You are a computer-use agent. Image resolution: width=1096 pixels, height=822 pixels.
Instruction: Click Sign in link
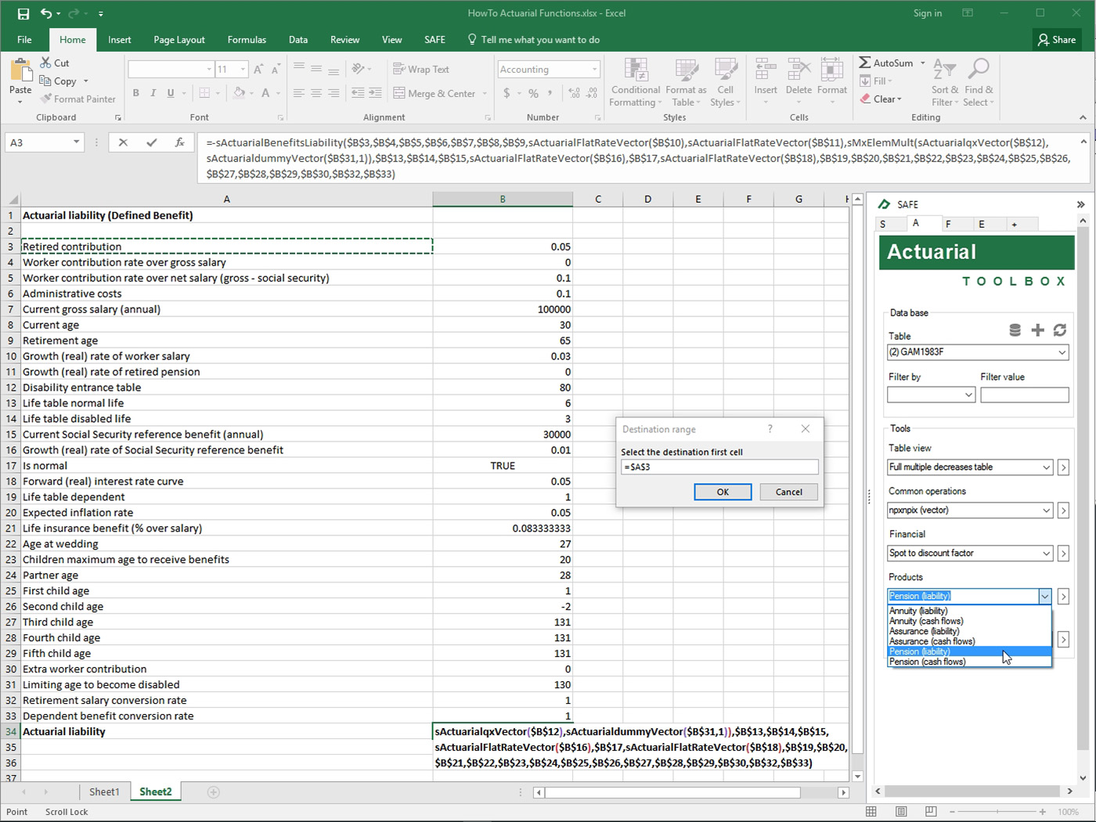(928, 13)
